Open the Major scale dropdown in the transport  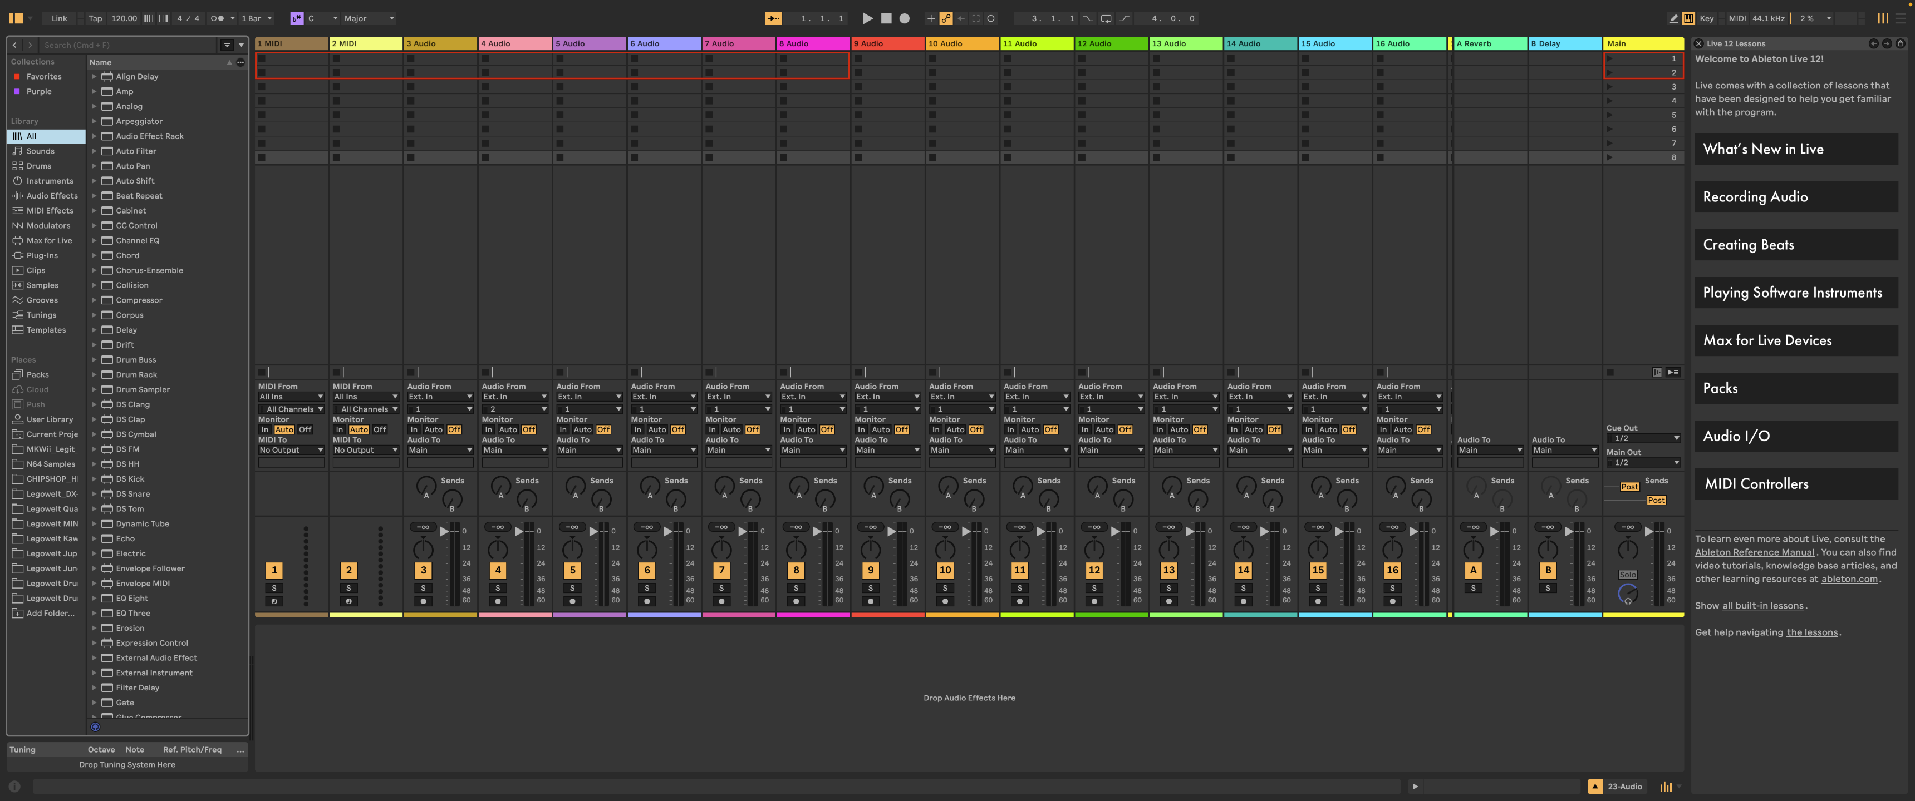(x=370, y=18)
